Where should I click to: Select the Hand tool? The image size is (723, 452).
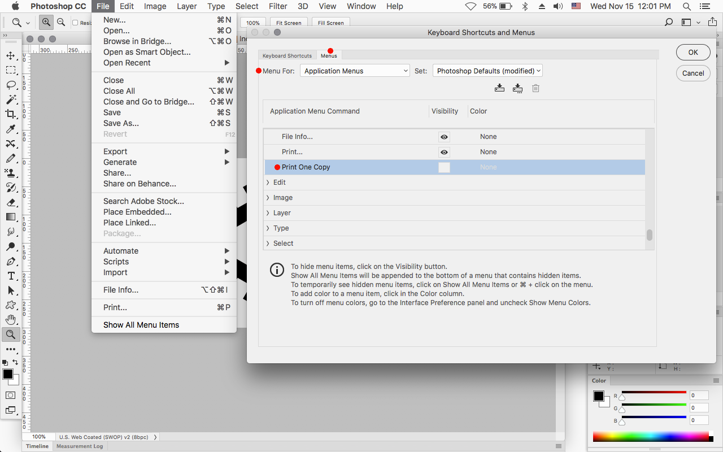click(x=10, y=320)
